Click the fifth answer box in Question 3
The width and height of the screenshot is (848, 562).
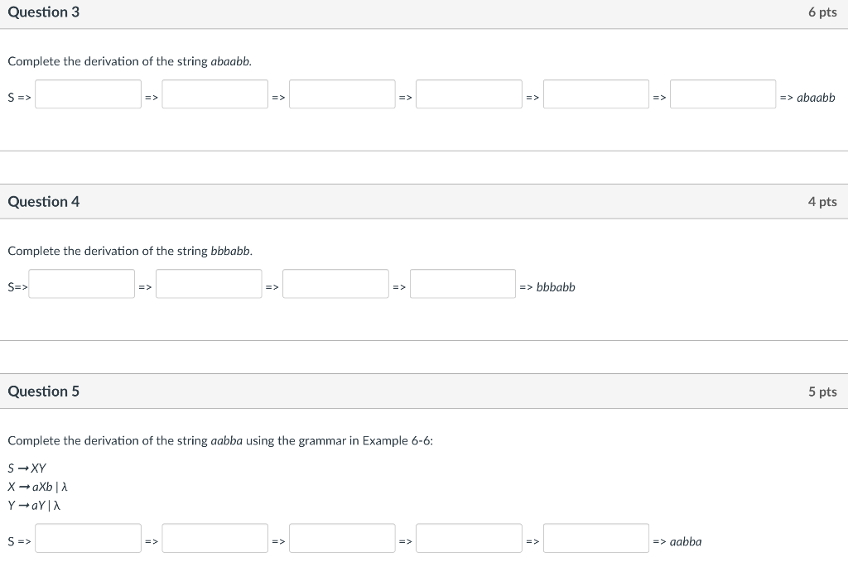(595, 94)
